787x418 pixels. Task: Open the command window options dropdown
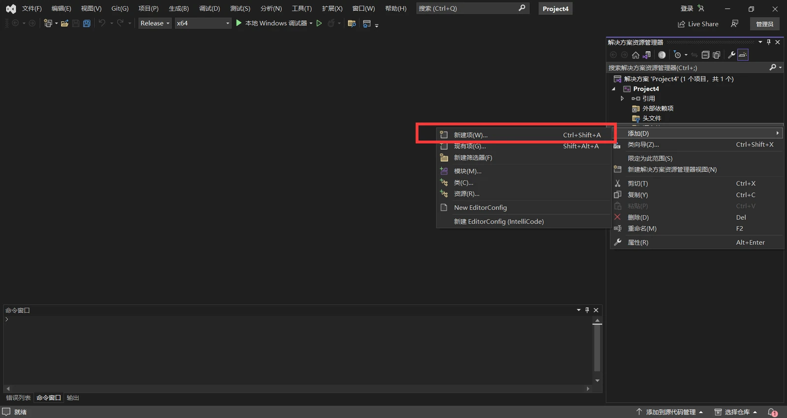pos(578,310)
